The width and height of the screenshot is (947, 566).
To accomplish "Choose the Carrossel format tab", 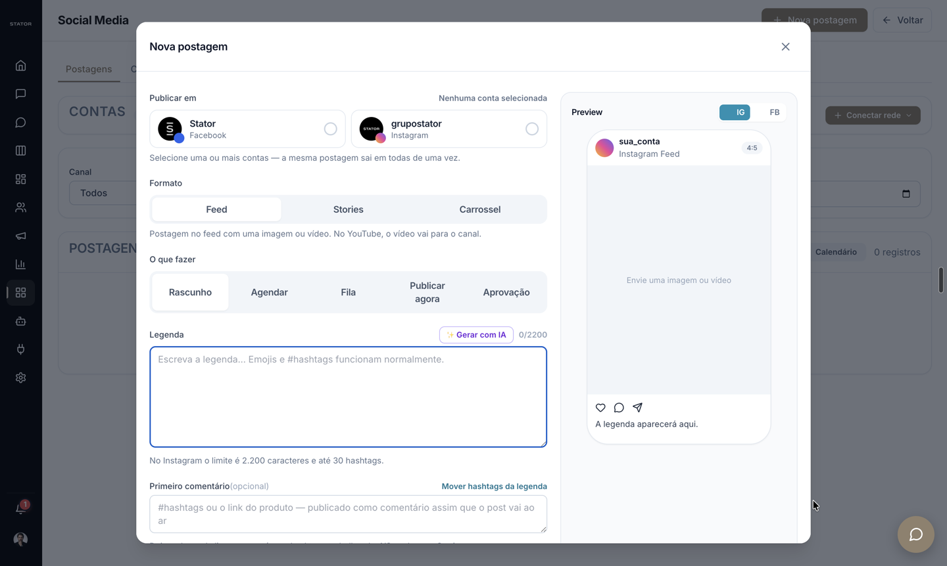I will [x=479, y=209].
